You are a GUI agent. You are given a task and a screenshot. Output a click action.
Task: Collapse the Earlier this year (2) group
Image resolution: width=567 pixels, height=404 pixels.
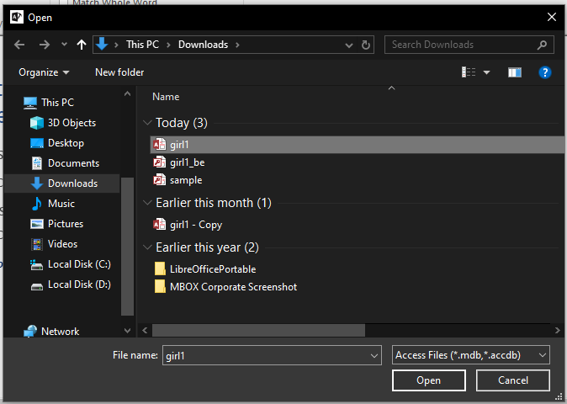pyautogui.click(x=147, y=247)
